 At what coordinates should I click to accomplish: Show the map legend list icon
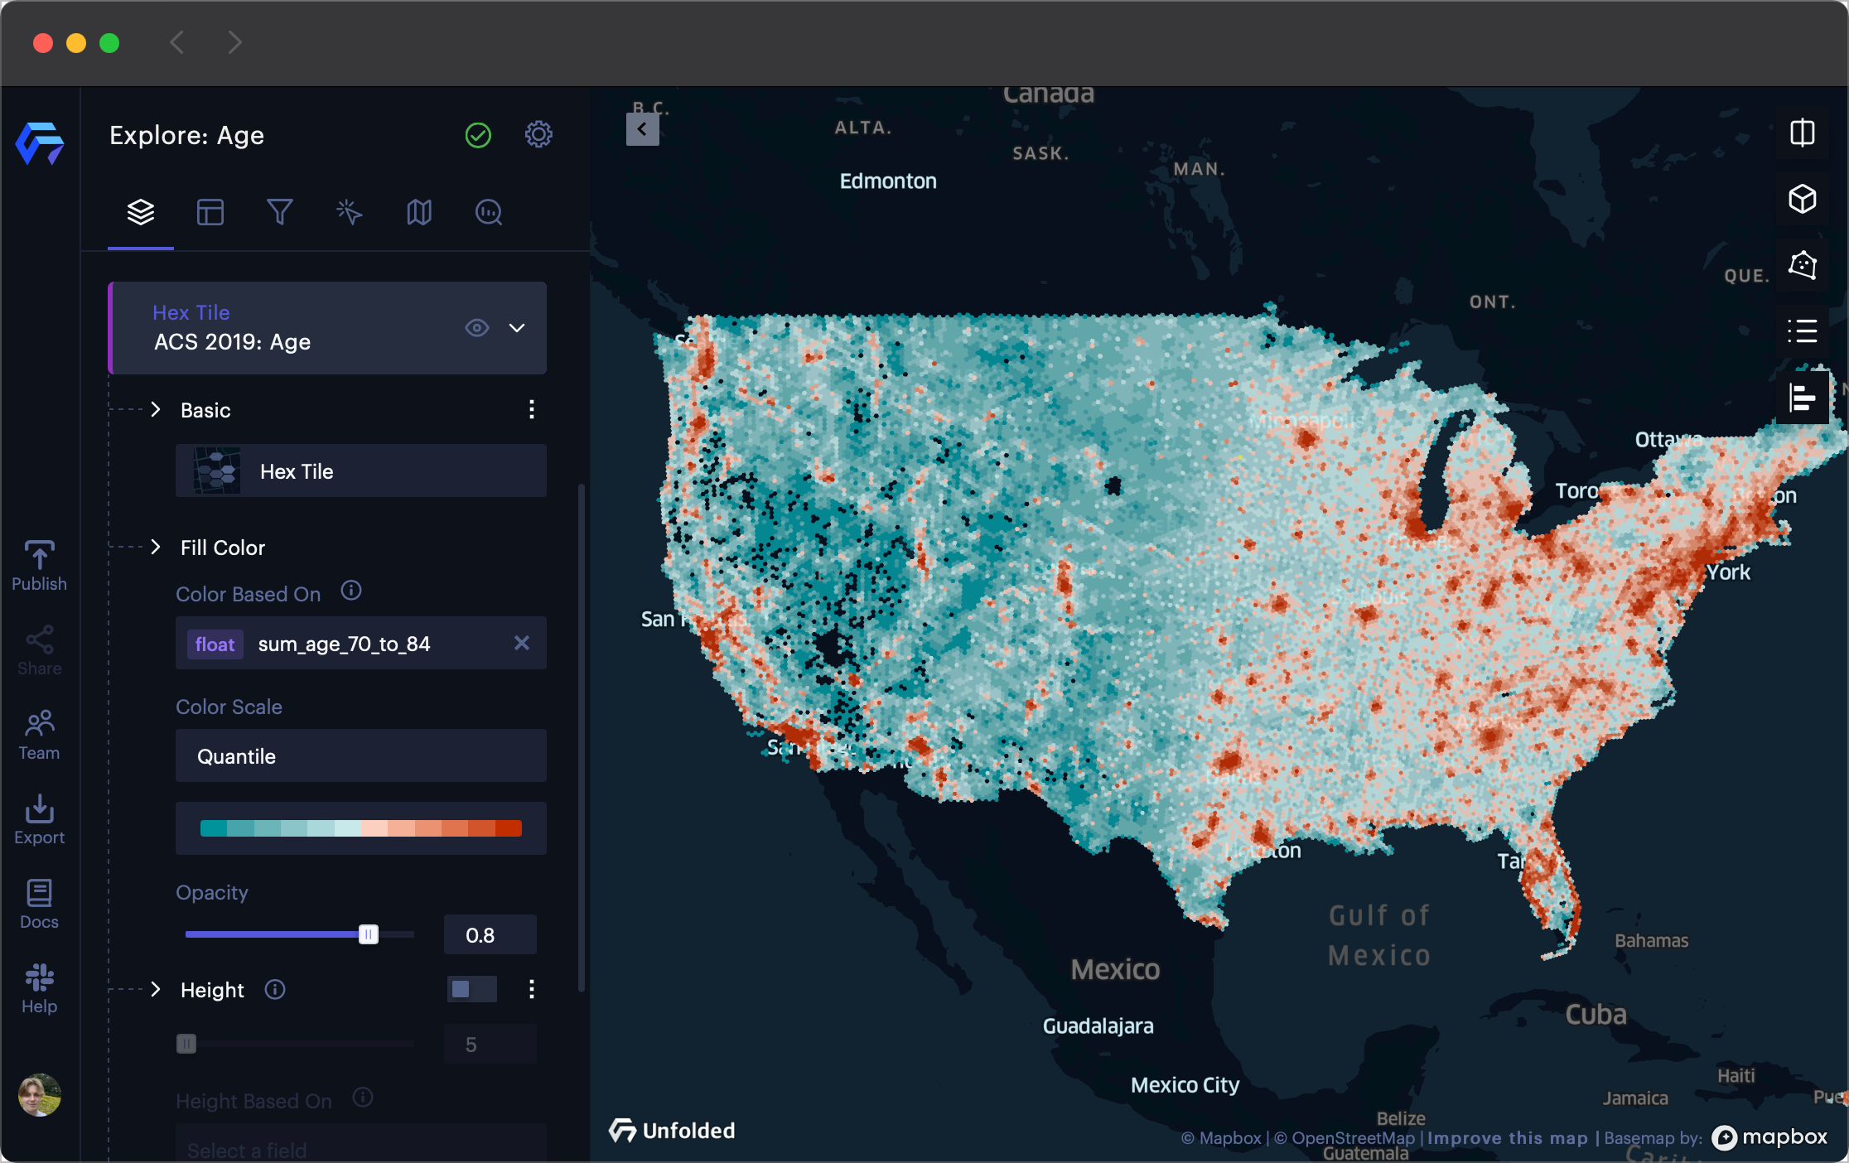(x=1802, y=331)
